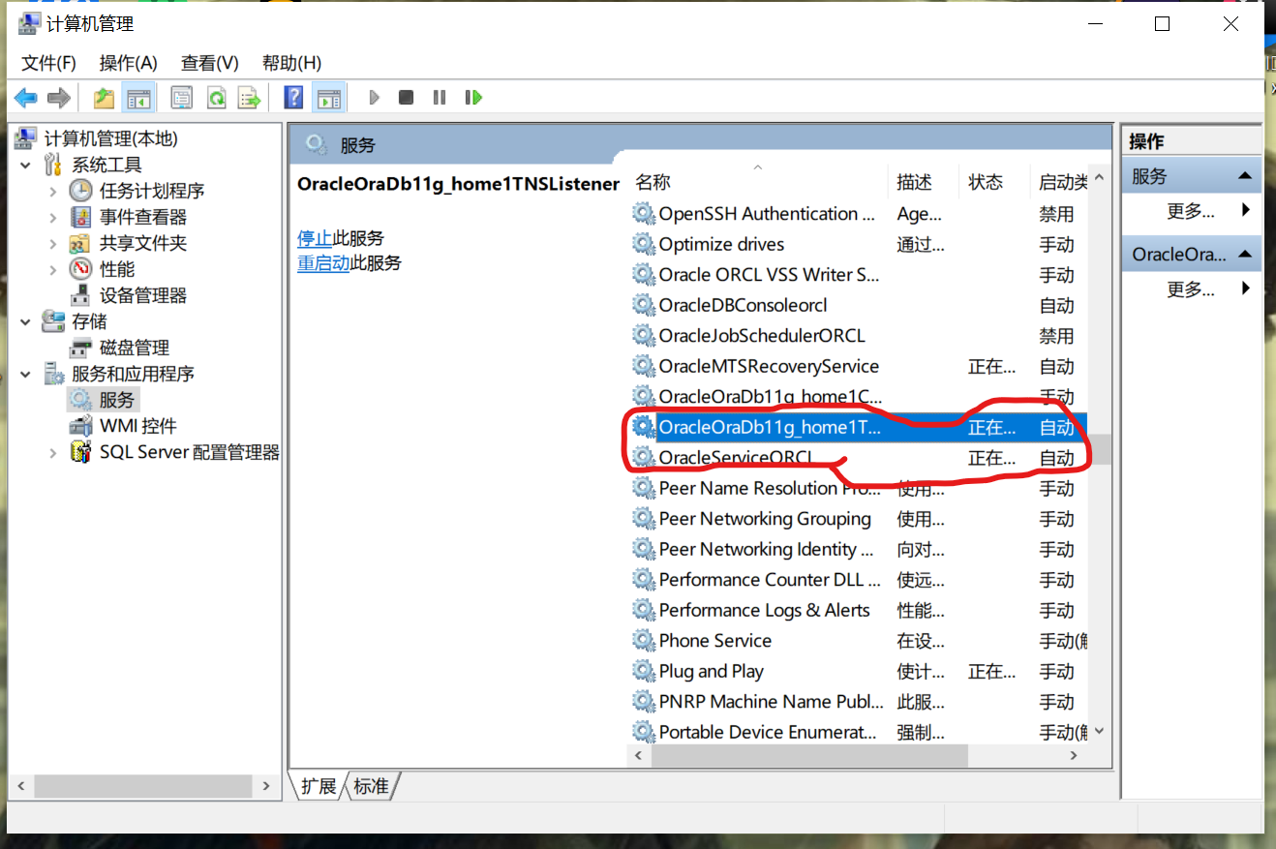Select the Phone Service row

point(859,641)
